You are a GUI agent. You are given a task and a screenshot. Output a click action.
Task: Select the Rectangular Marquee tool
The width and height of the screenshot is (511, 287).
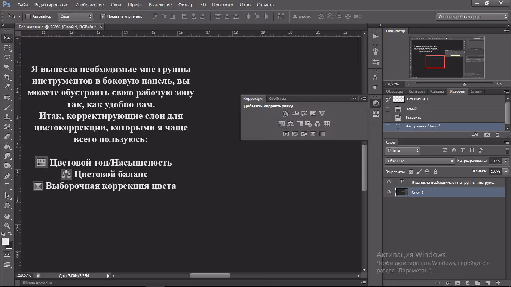[x=7, y=48]
